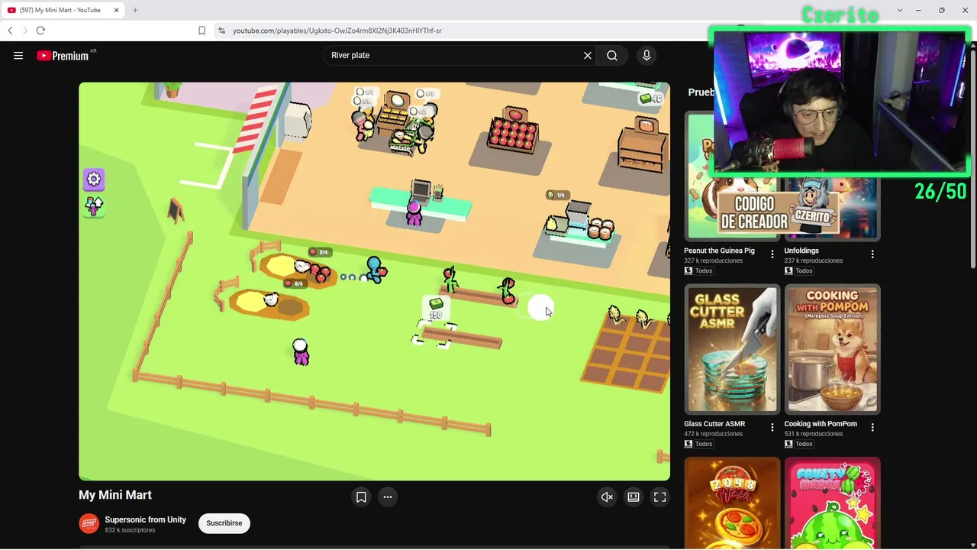The image size is (977, 550).
Task: Click the 472 k reproducciones text
Action: 713,434
